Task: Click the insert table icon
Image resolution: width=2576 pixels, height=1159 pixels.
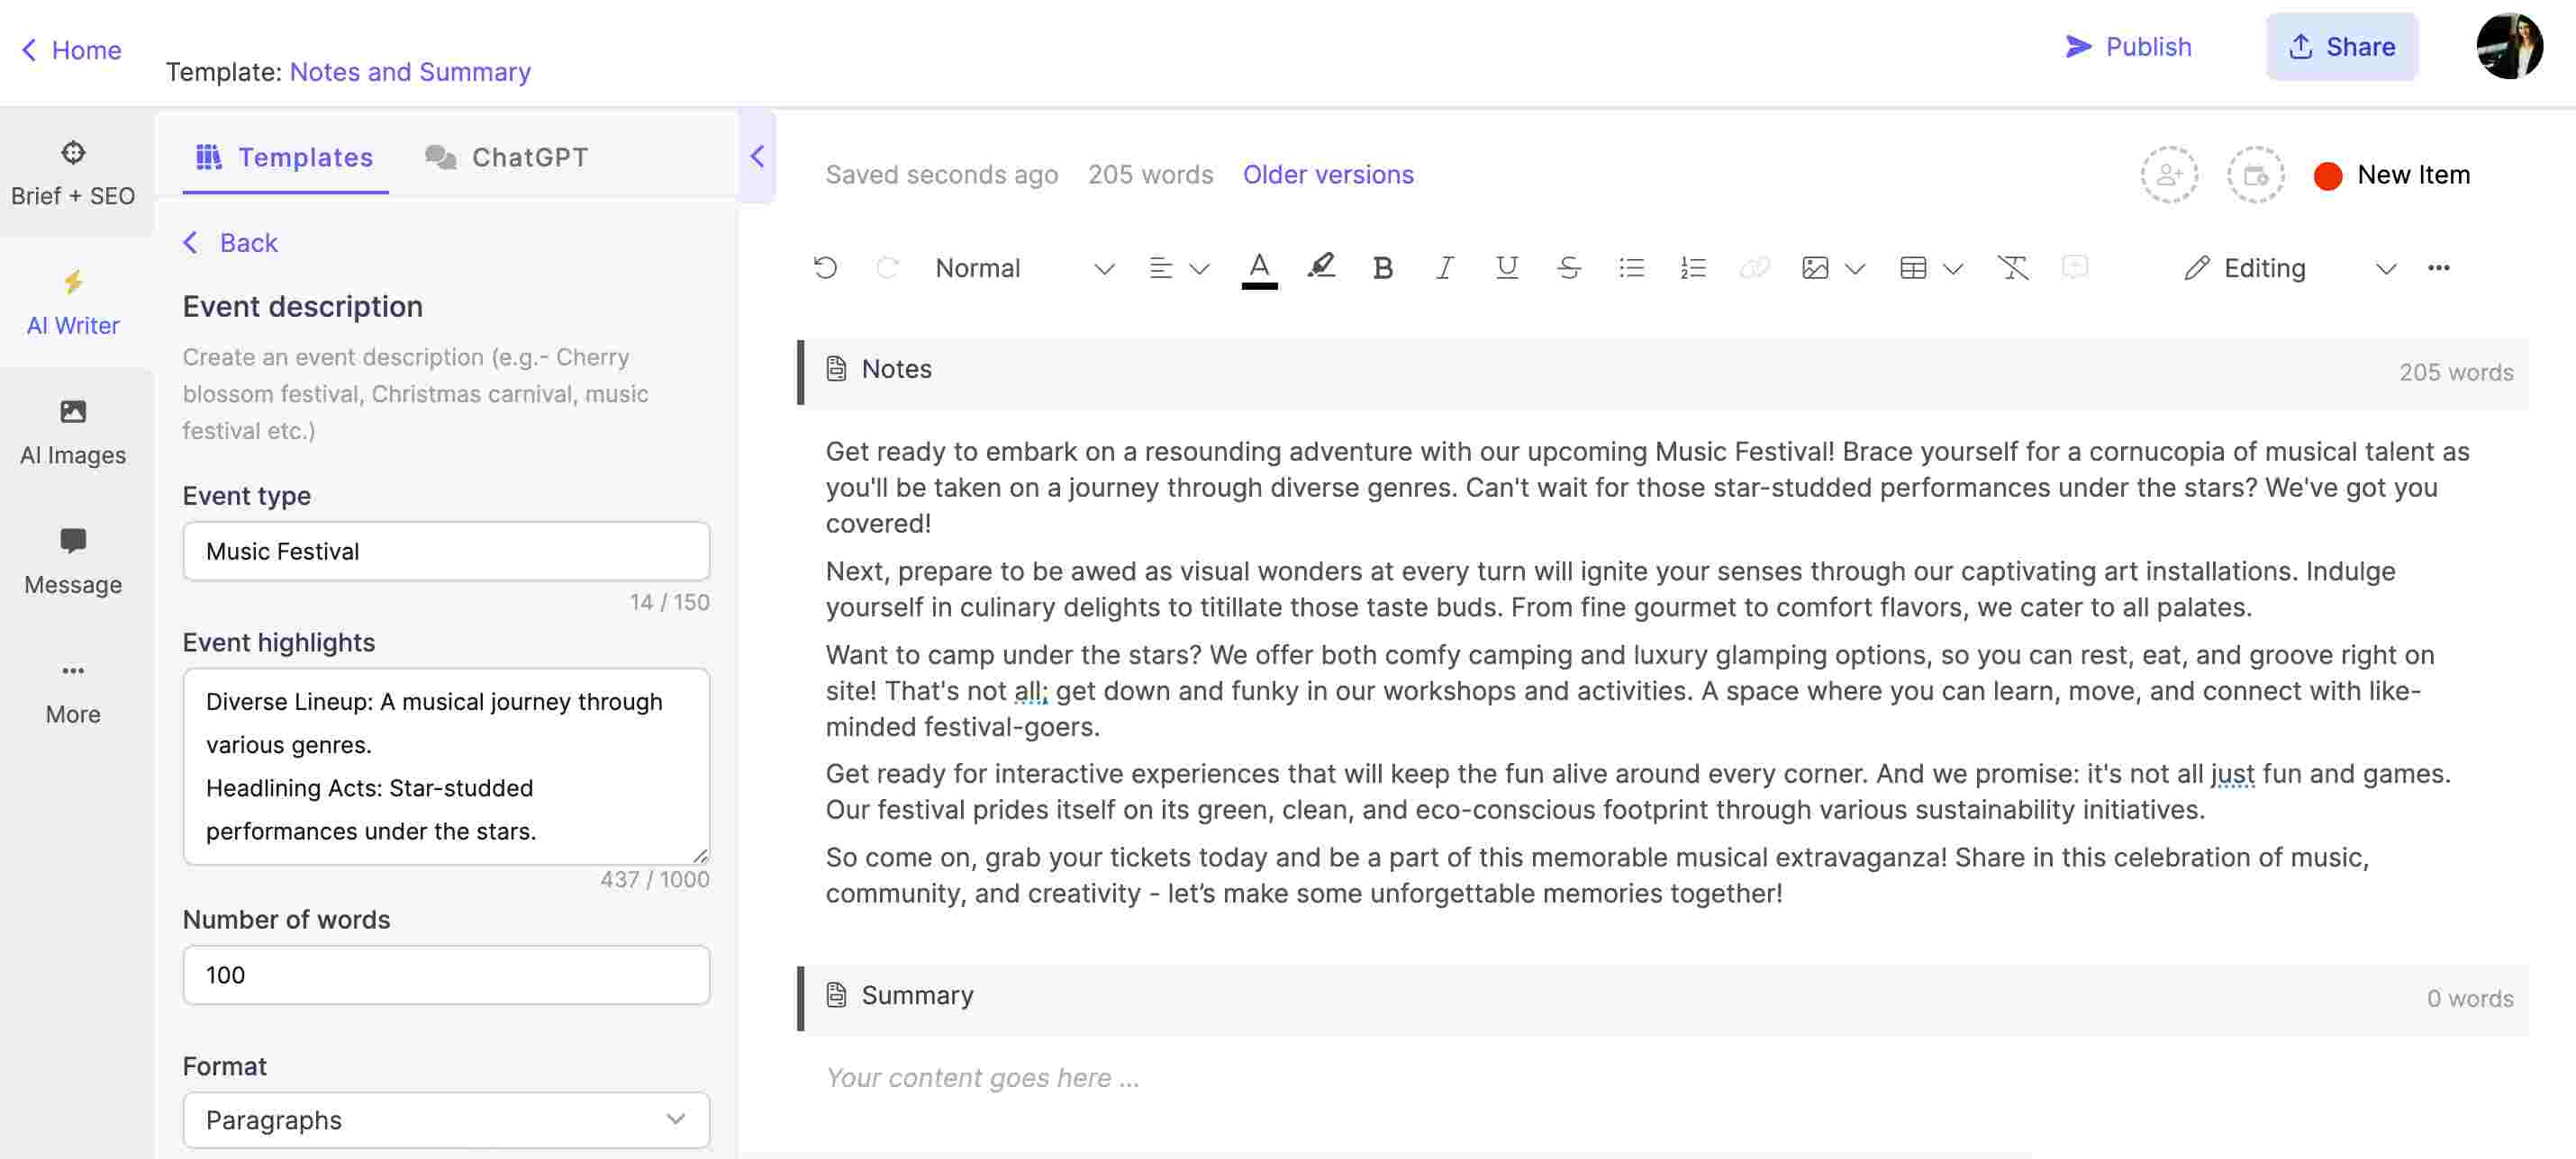Action: click(1910, 267)
